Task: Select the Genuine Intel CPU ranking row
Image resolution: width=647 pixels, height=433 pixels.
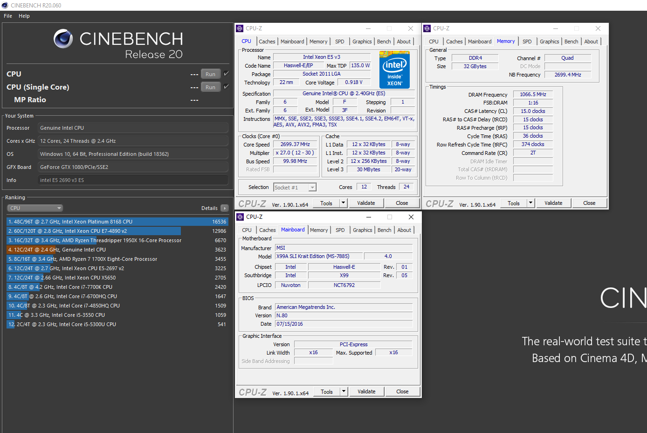Action: click(x=117, y=250)
